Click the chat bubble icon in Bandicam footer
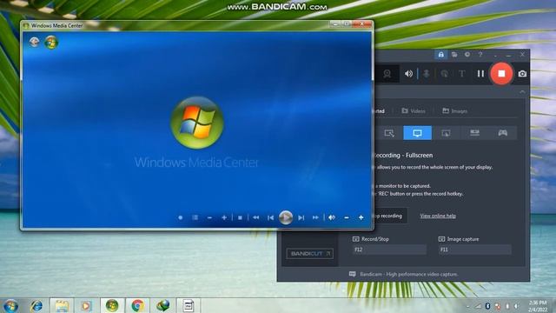Screen dimensions: 556x313 point(352,274)
